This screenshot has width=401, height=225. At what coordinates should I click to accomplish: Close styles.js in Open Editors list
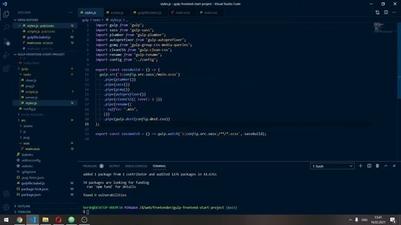tap(19, 26)
